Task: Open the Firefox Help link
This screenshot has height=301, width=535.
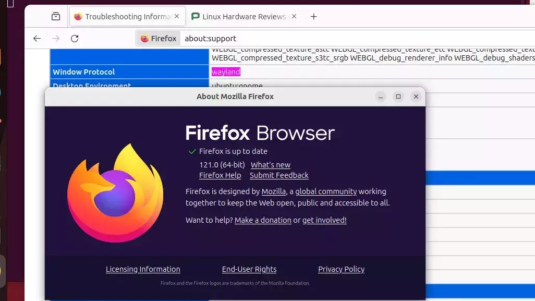Action: (220, 175)
